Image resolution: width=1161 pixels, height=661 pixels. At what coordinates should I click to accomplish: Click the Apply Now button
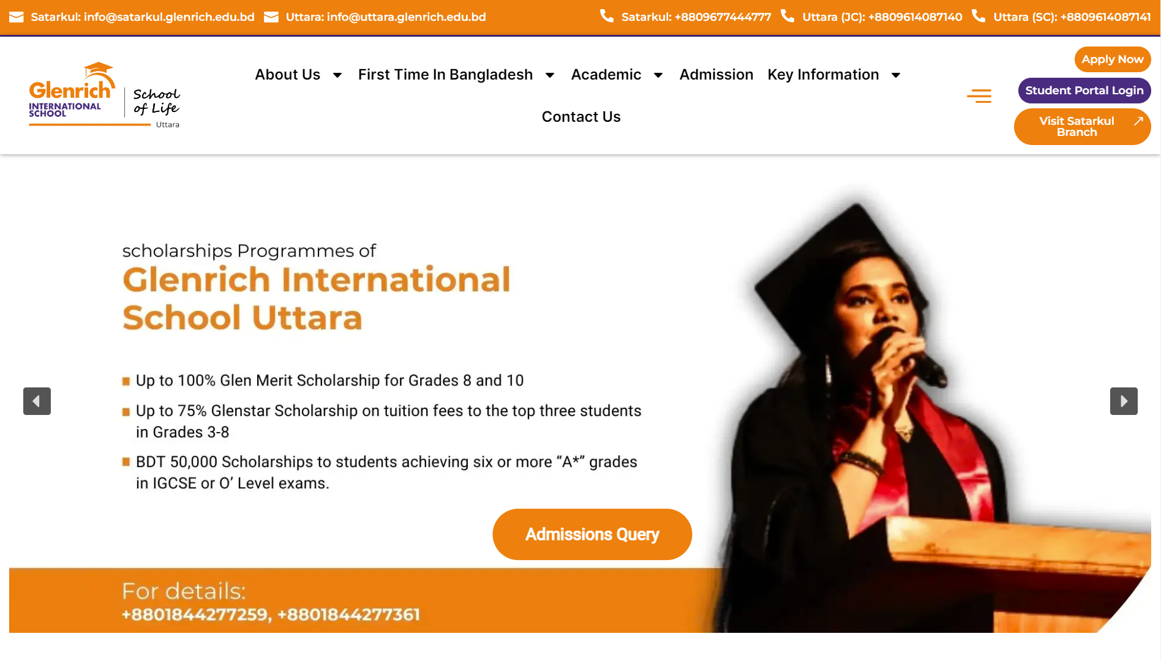point(1113,59)
